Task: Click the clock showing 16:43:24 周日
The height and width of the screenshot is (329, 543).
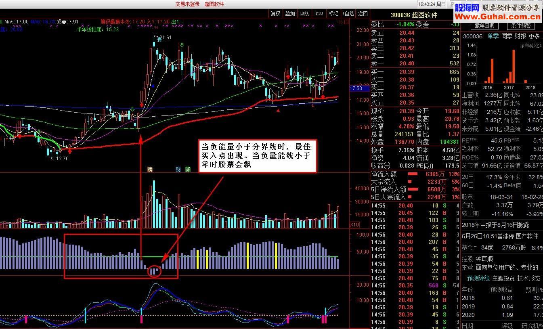Action: 432,4
